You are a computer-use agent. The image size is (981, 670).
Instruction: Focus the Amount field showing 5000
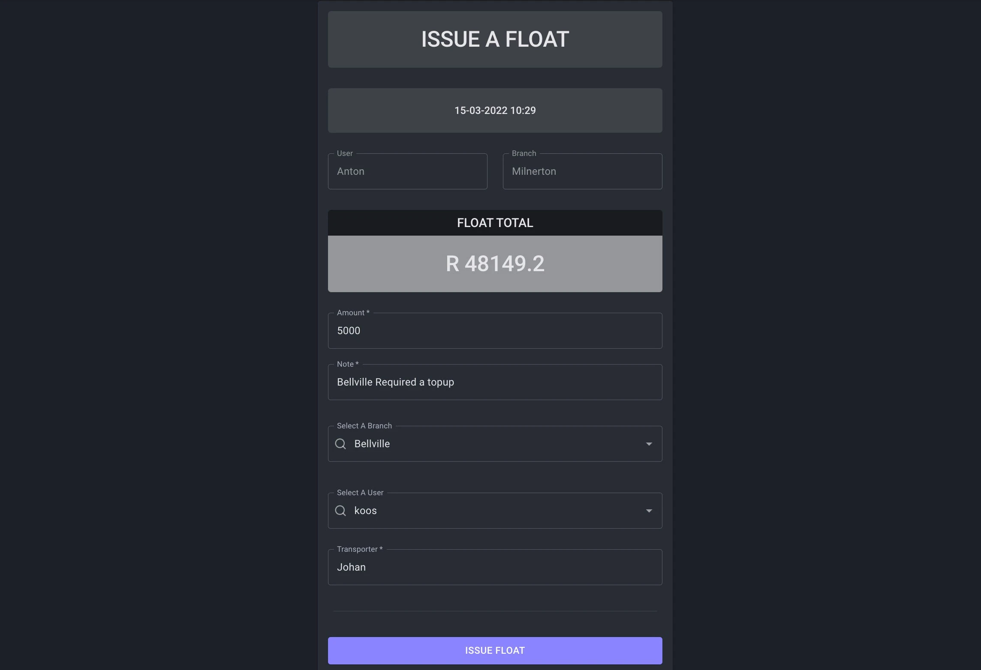coord(495,331)
